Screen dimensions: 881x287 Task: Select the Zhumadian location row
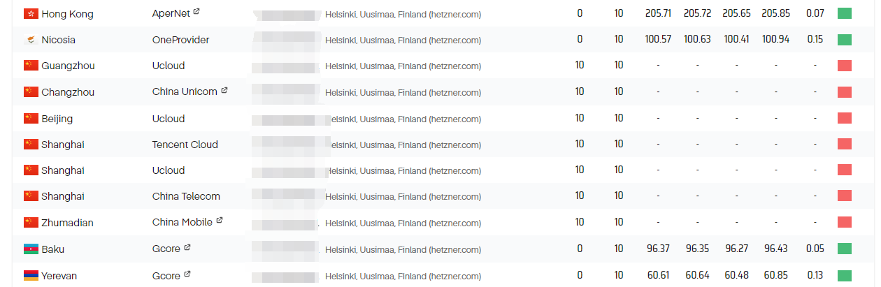[440, 223]
